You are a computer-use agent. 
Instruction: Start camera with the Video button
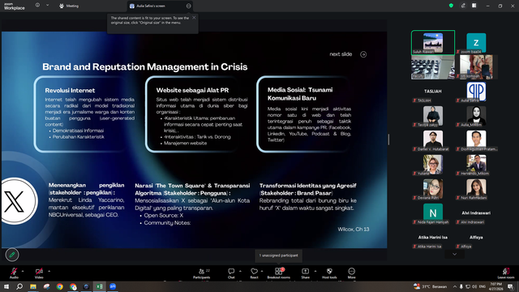[x=39, y=273]
